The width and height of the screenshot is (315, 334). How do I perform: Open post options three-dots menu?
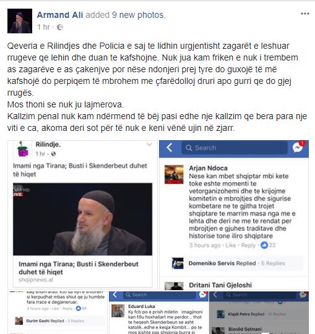pyautogui.click(x=305, y=14)
